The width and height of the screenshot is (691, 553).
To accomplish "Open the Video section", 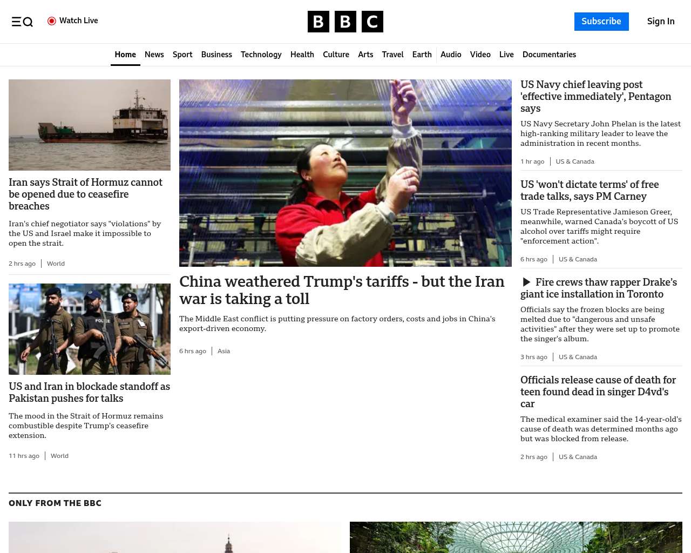I will click(480, 55).
